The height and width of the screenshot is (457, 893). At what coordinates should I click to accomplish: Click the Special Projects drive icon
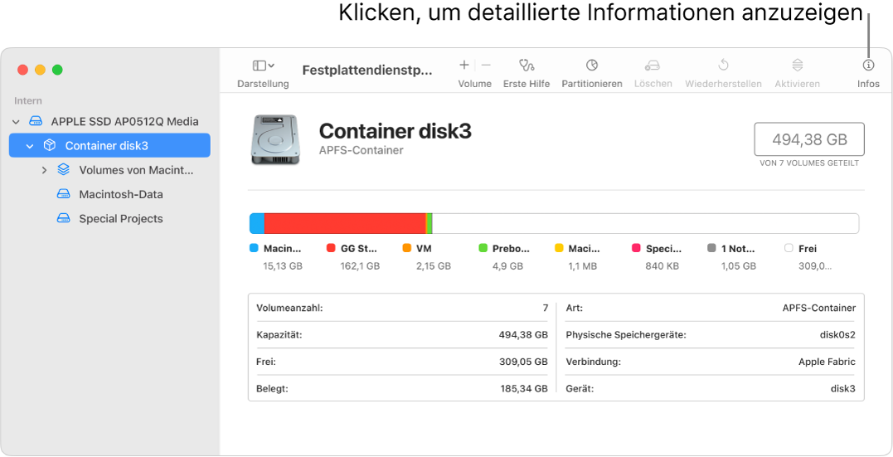[63, 219]
